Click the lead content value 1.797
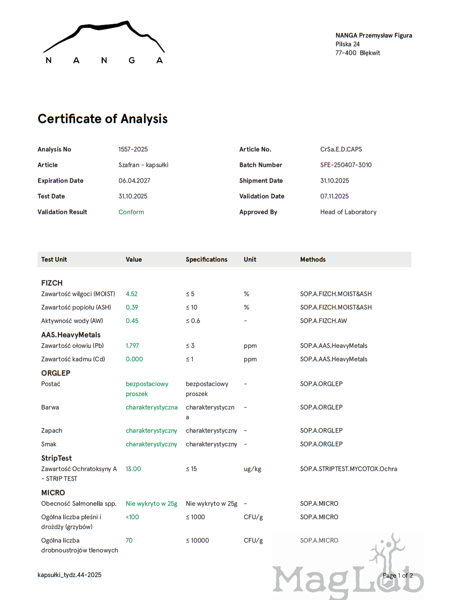449x600 pixels. tap(132, 345)
